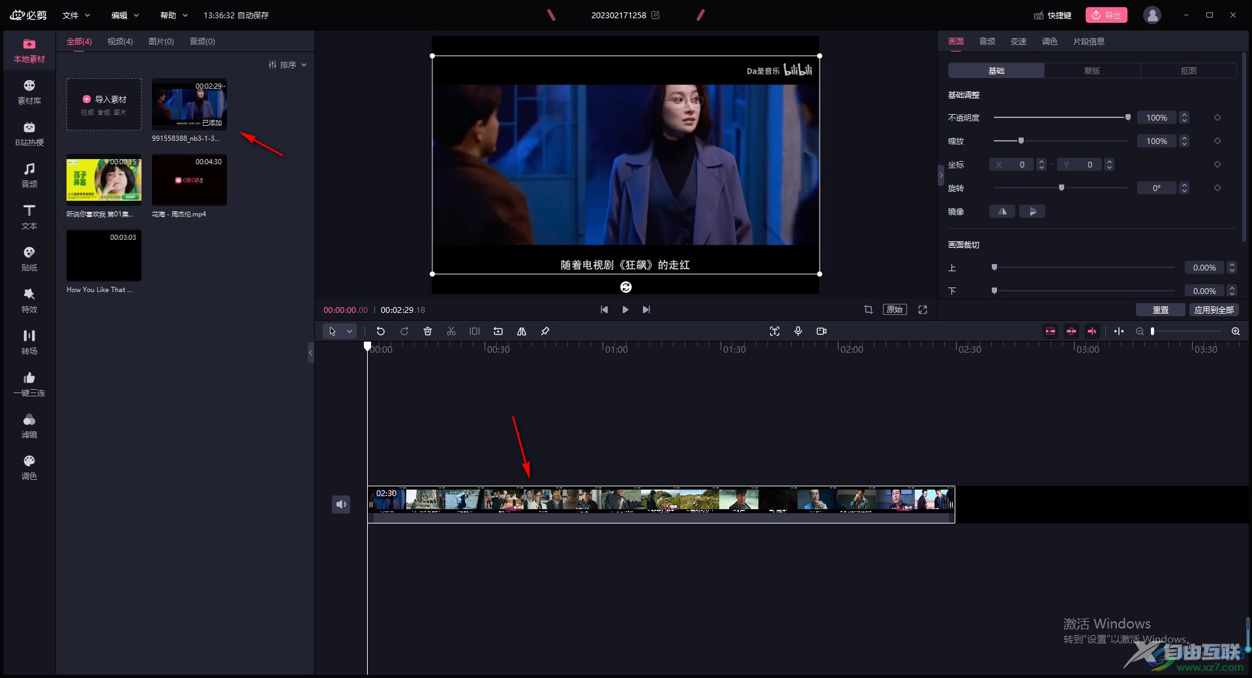Adjust the 旋转 rotation slider handle
The height and width of the screenshot is (678, 1252).
[x=1062, y=188]
